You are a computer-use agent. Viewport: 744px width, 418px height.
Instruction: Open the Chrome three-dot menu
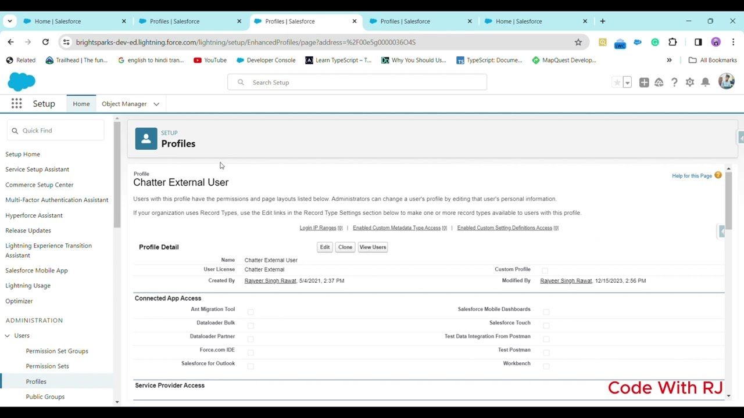733,42
